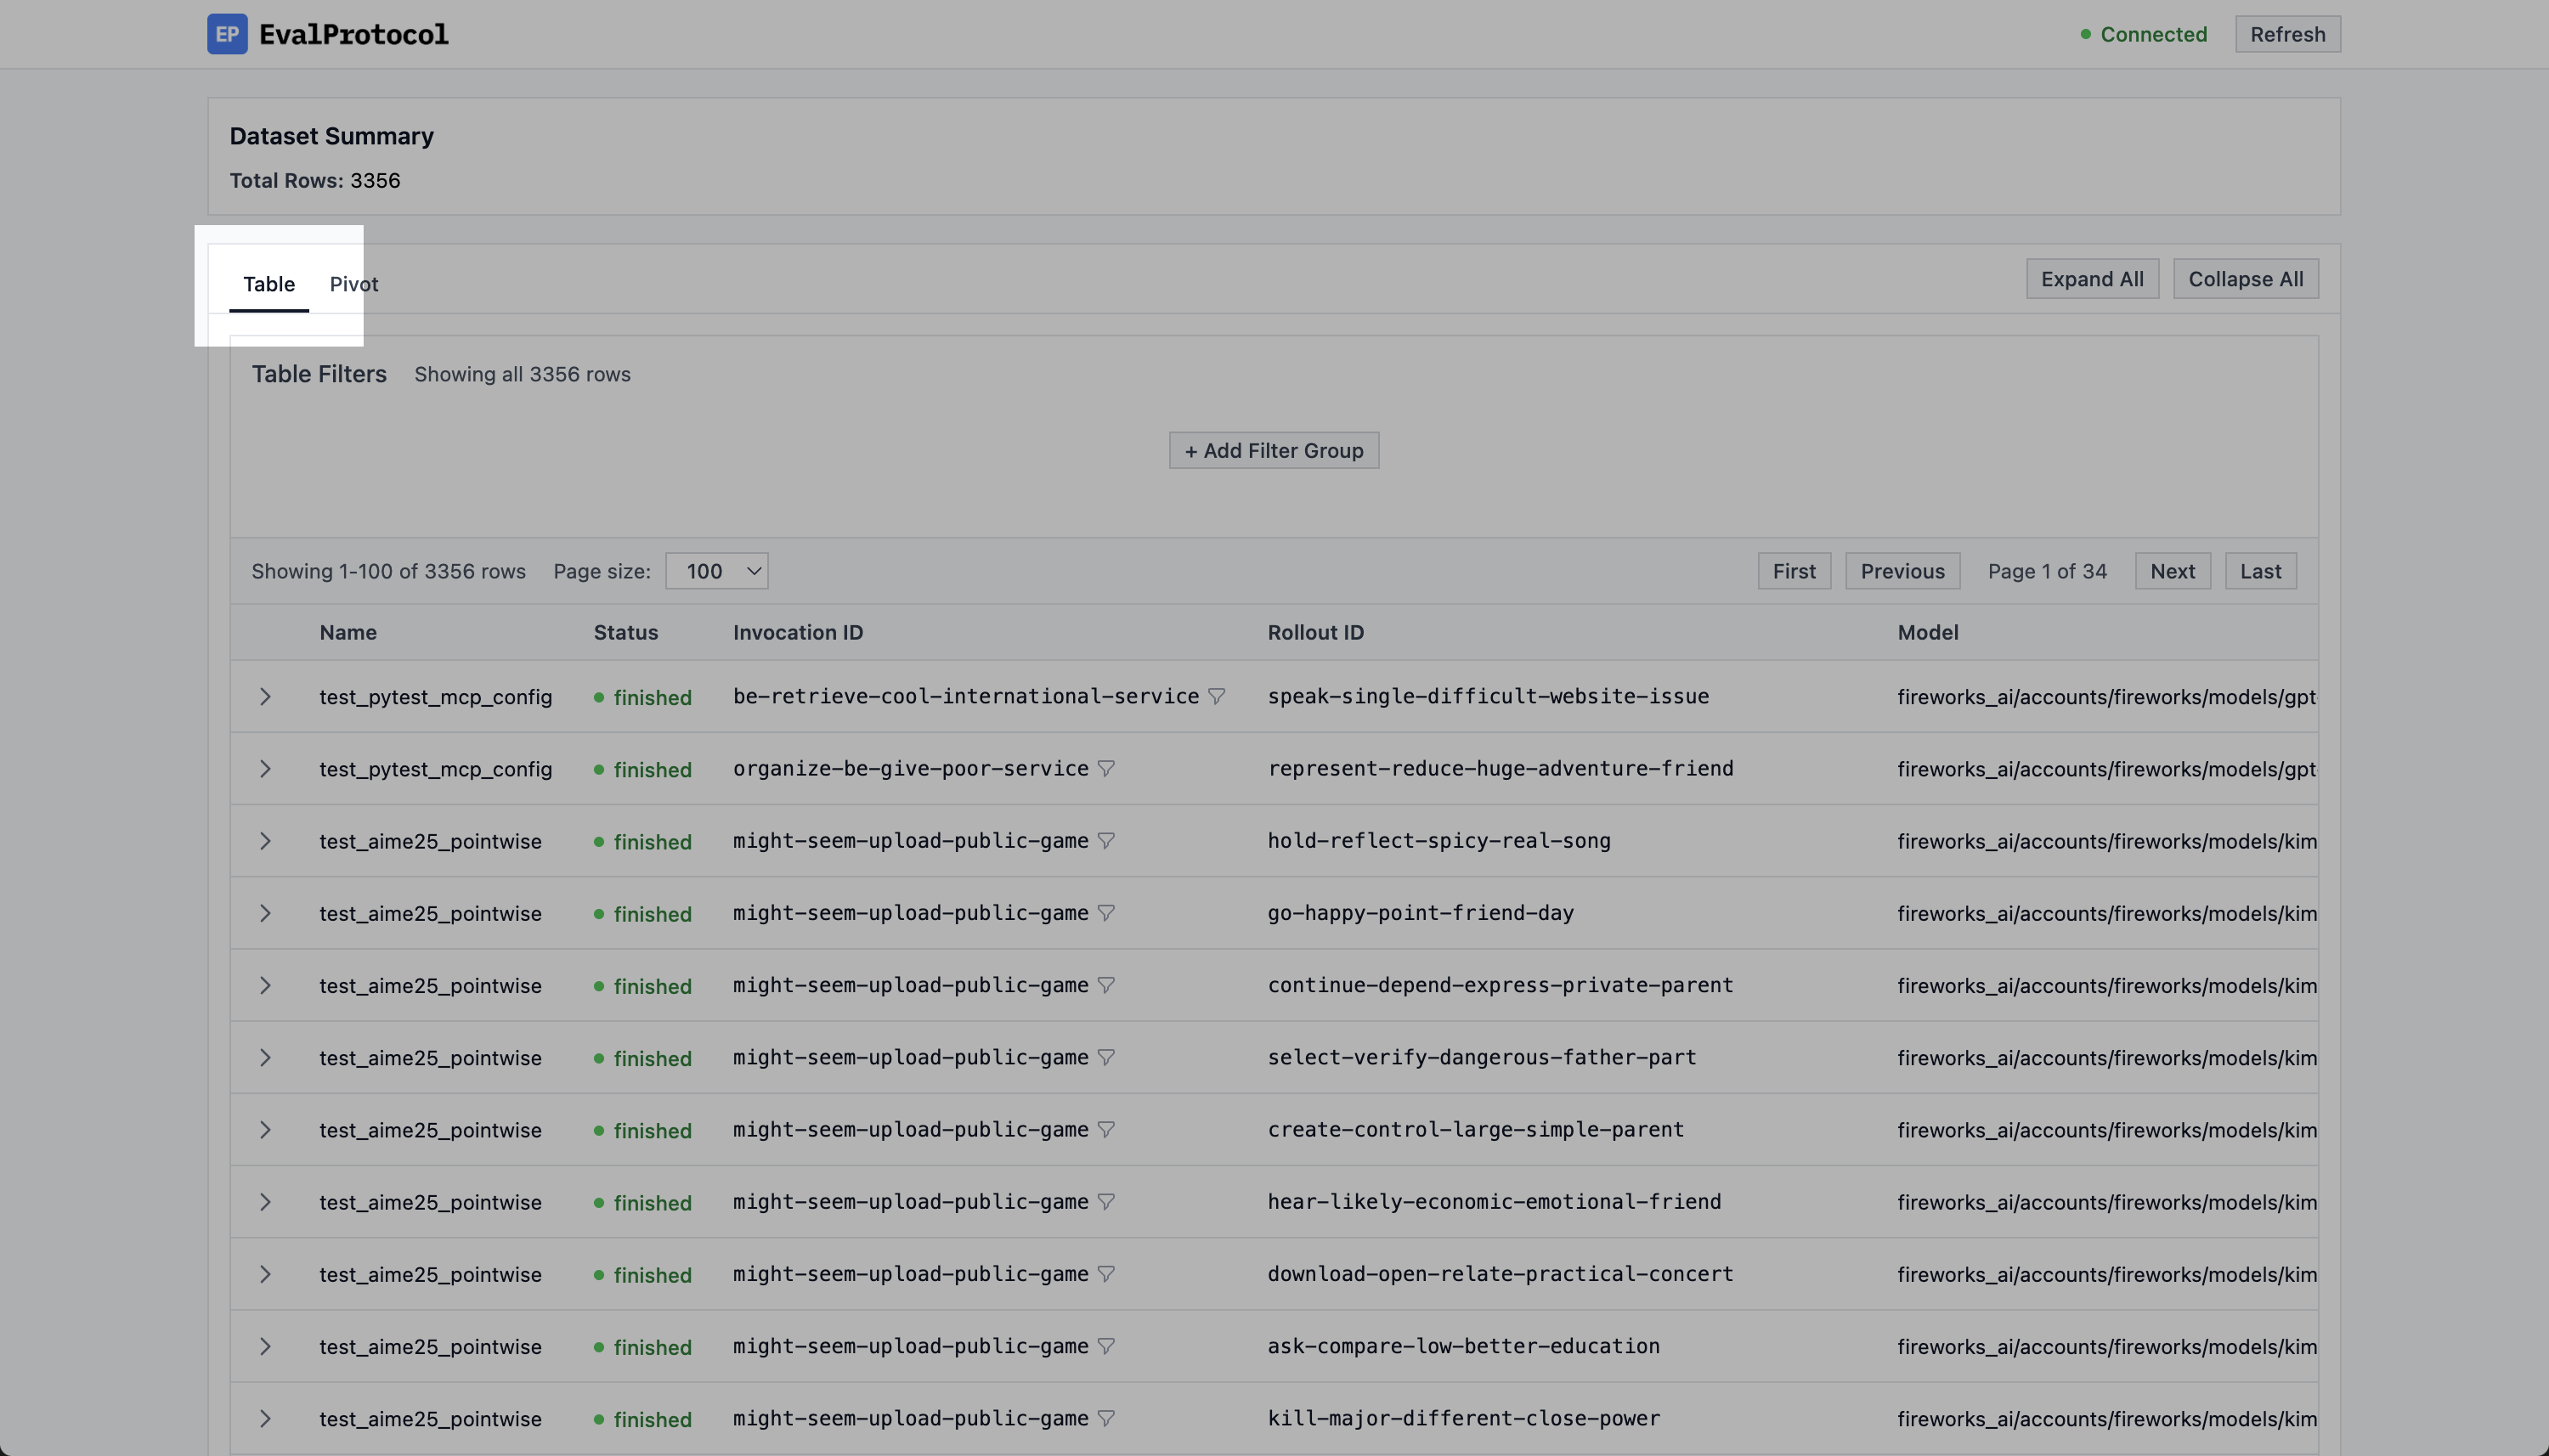This screenshot has height=1456, width=2549.
Task: Click the Refresh button
Action: point(2287,34)
